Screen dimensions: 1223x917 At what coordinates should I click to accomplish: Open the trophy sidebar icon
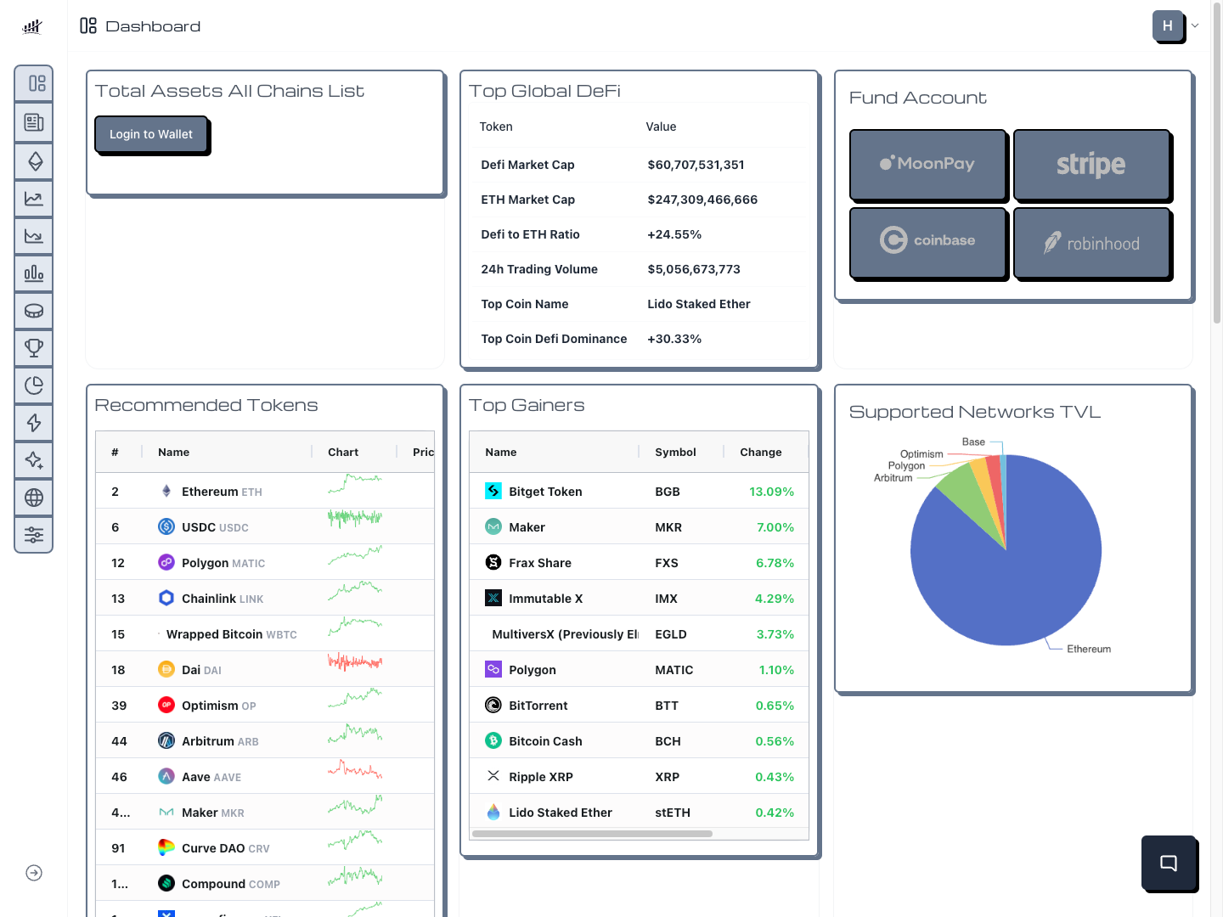tap(34, 348)
